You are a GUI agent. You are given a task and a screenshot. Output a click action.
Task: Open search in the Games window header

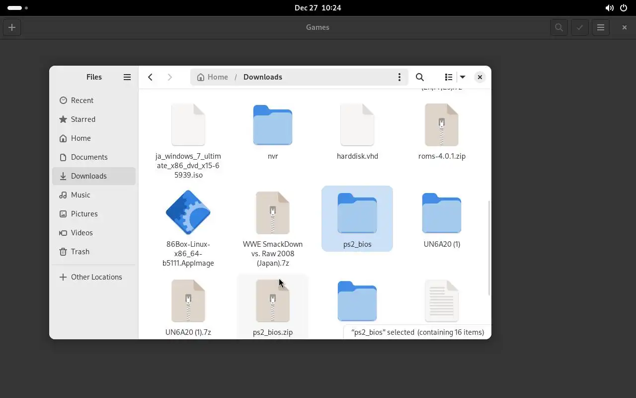[559, 27]
